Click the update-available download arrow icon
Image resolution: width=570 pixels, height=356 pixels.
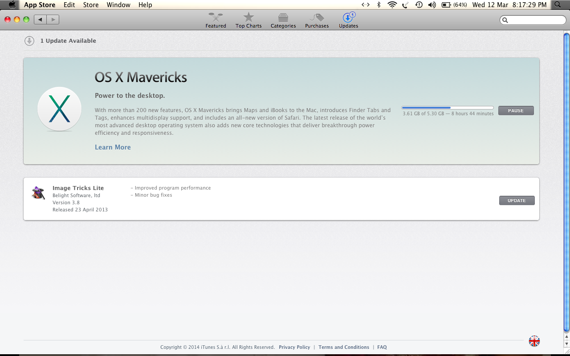(29, 41)
